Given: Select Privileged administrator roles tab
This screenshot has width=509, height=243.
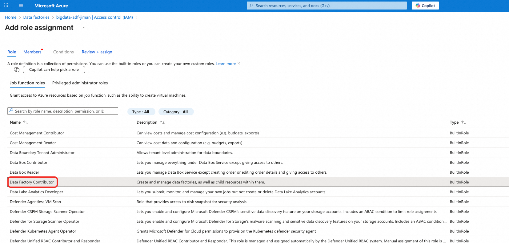Looking at the screenshot, I should [x=80, y=83].
